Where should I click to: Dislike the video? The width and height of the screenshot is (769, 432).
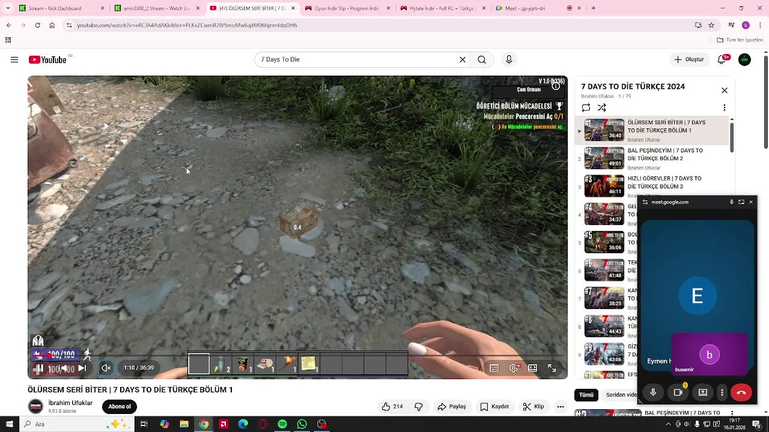[x=419, y=407]
